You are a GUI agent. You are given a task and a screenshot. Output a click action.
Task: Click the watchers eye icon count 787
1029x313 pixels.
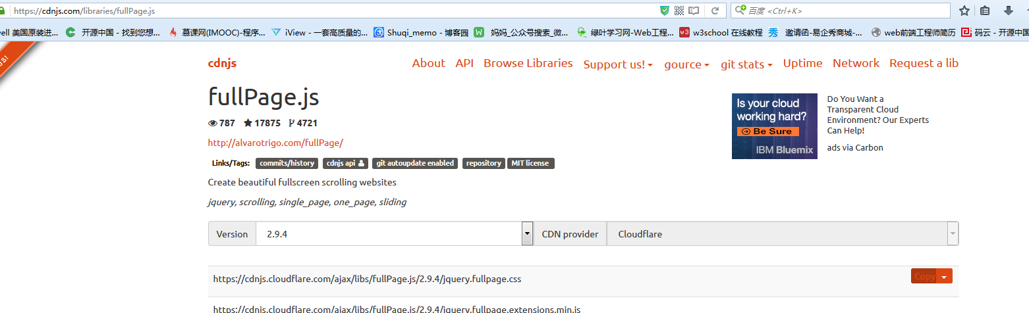click(221, 123)
